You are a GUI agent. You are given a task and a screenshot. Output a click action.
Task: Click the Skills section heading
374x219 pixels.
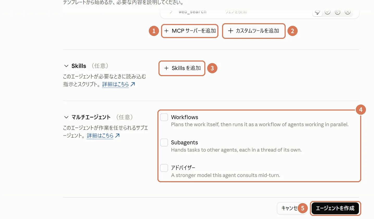pos(79,66)
